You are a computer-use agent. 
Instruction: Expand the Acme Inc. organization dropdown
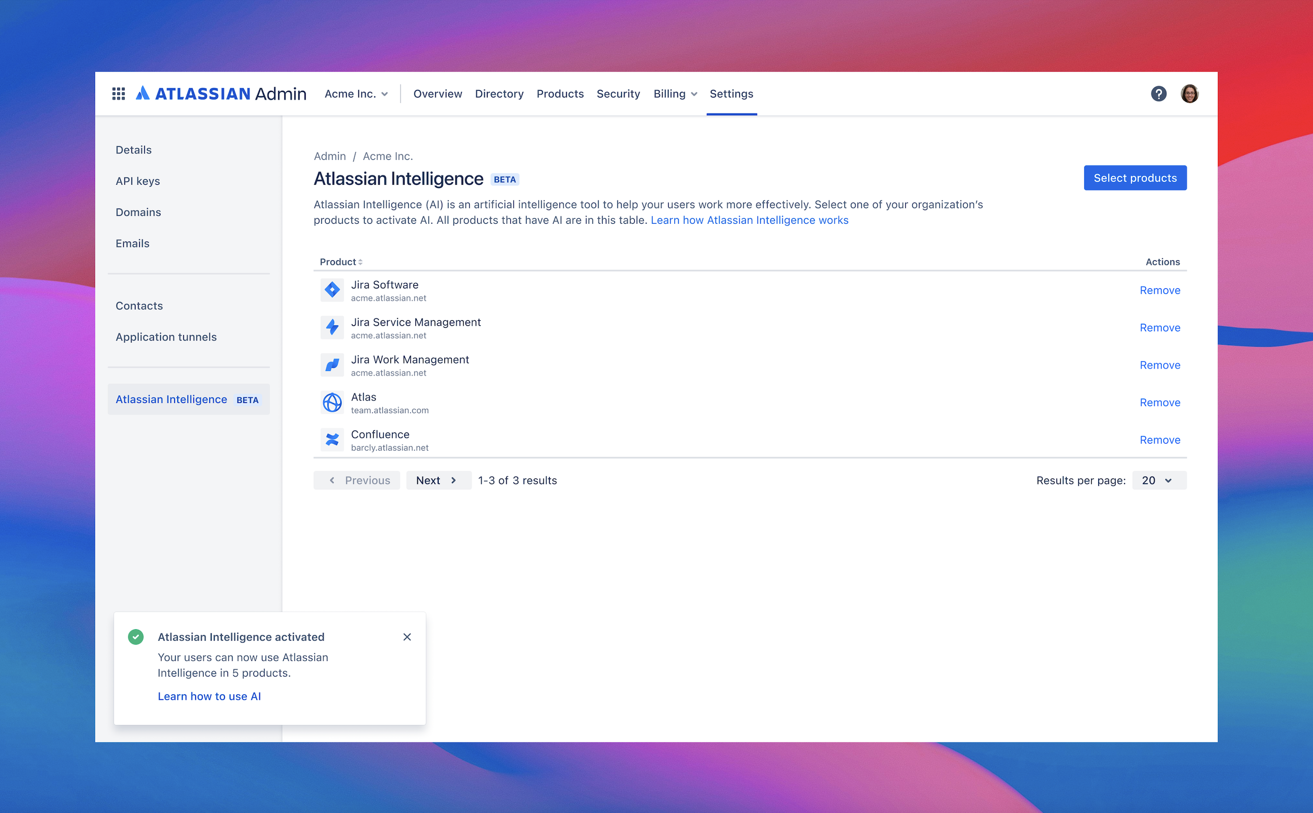click(356, 93)
